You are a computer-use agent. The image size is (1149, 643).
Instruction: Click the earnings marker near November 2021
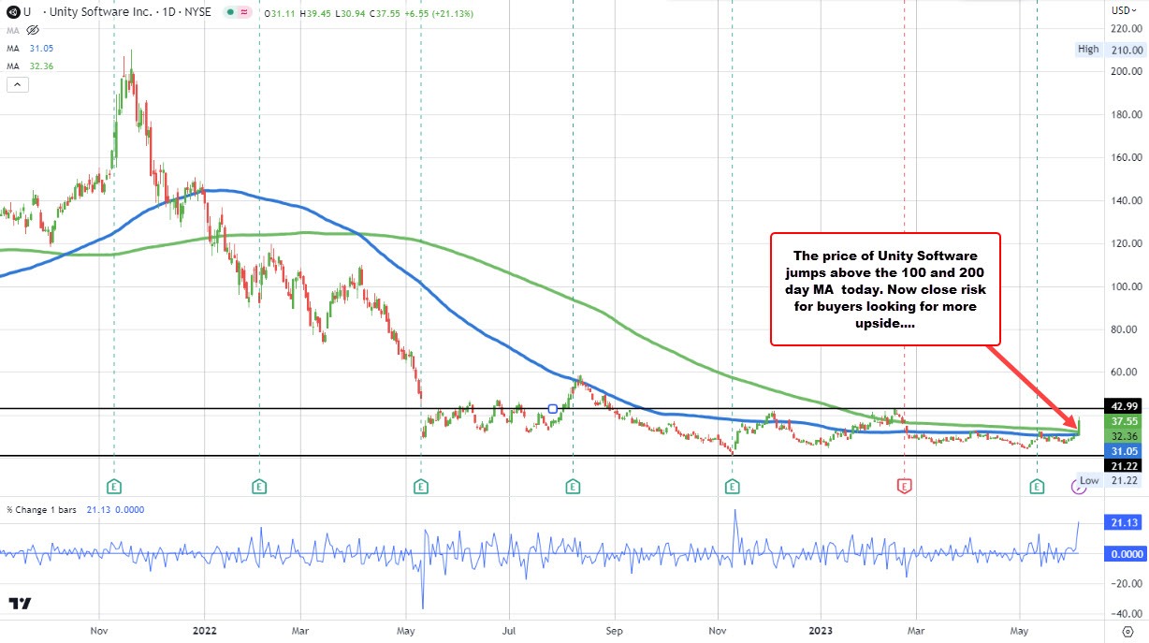pyautogui.click(x=114, y=486)
